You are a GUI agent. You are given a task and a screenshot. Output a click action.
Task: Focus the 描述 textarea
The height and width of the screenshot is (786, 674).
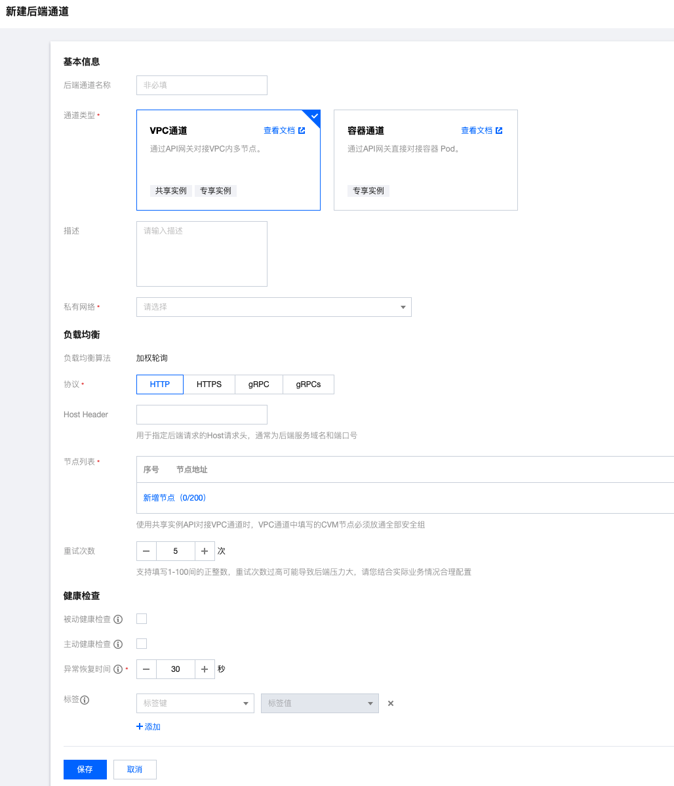[202, 254]
